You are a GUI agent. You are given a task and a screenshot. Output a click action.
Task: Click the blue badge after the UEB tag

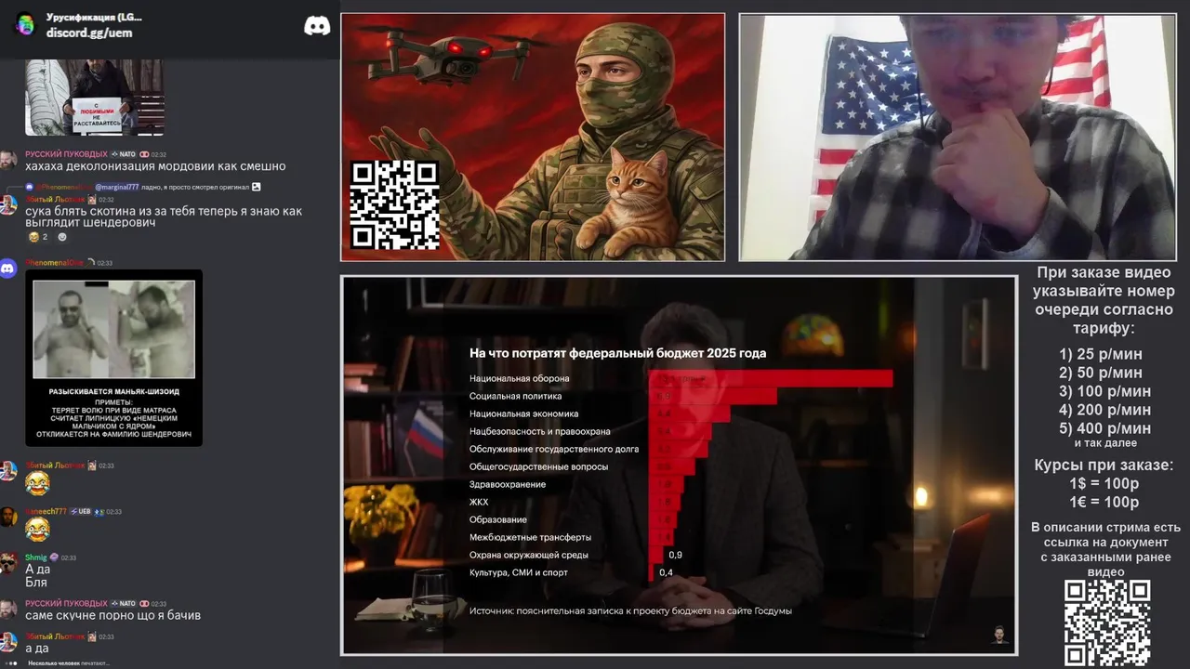pos(98,511)
